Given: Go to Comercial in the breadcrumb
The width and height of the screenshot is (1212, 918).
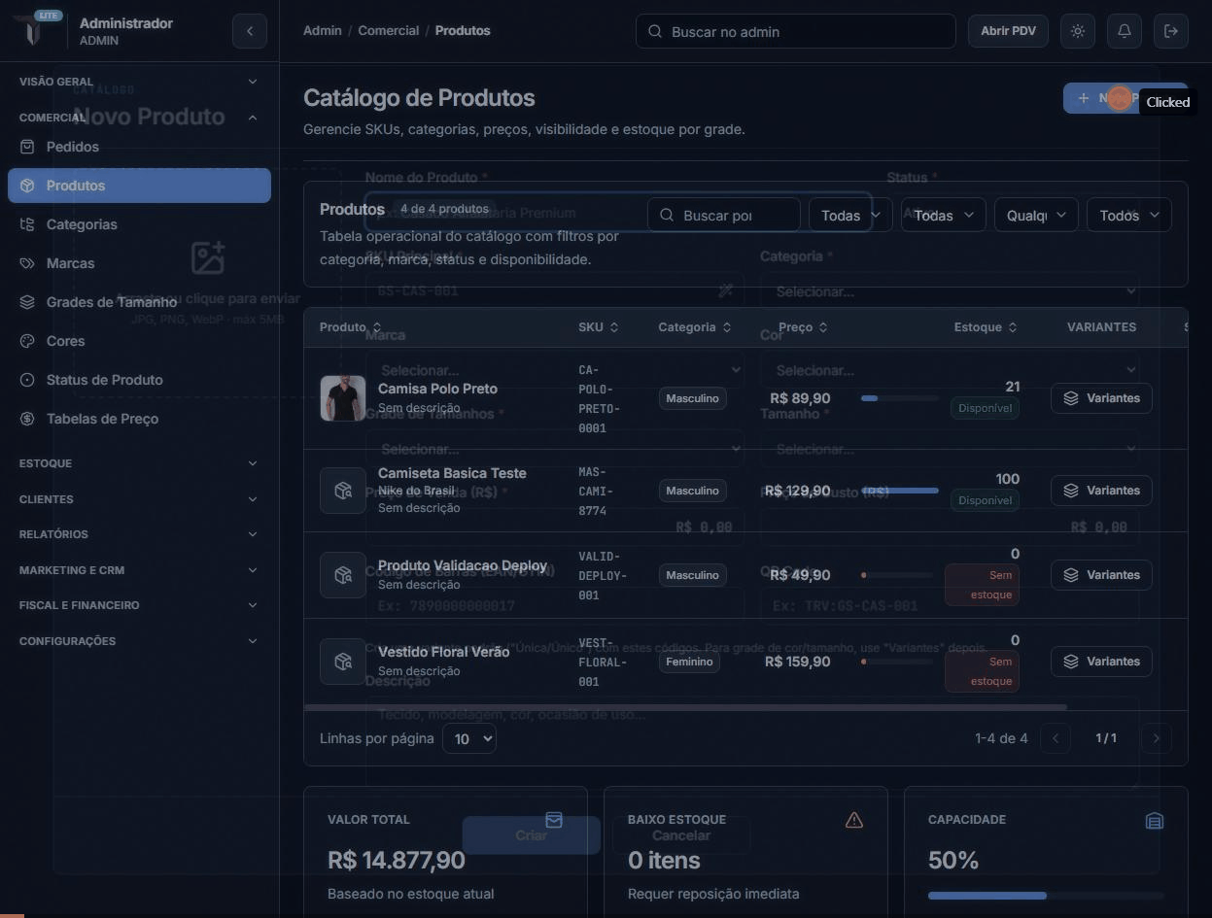Looking at the screenshot, I should [x=389, y=31].
